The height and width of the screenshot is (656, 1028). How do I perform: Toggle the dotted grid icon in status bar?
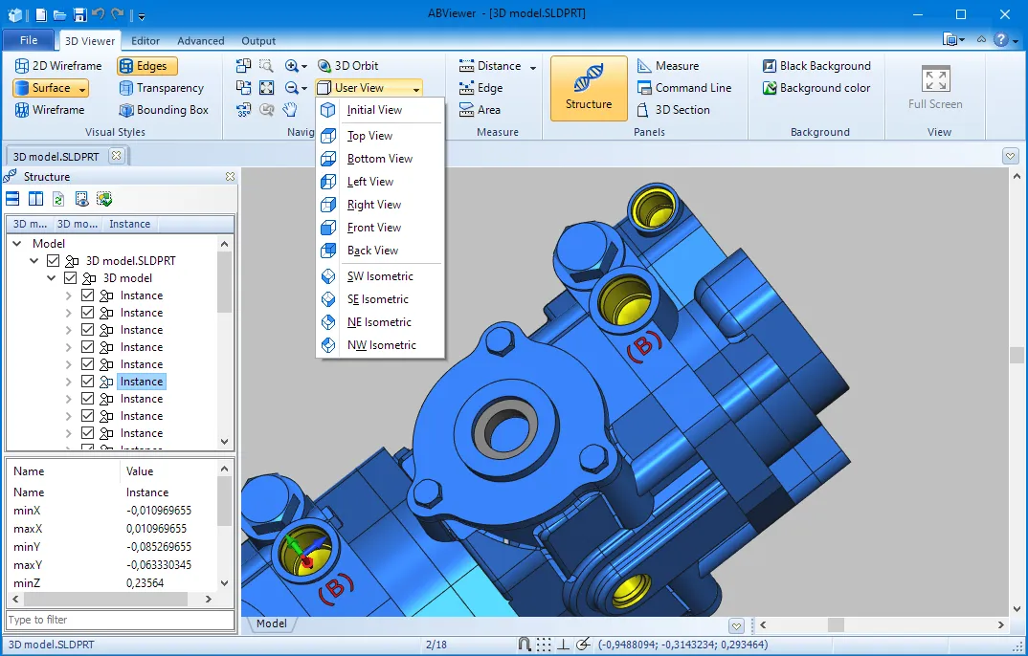coord(544,645)
